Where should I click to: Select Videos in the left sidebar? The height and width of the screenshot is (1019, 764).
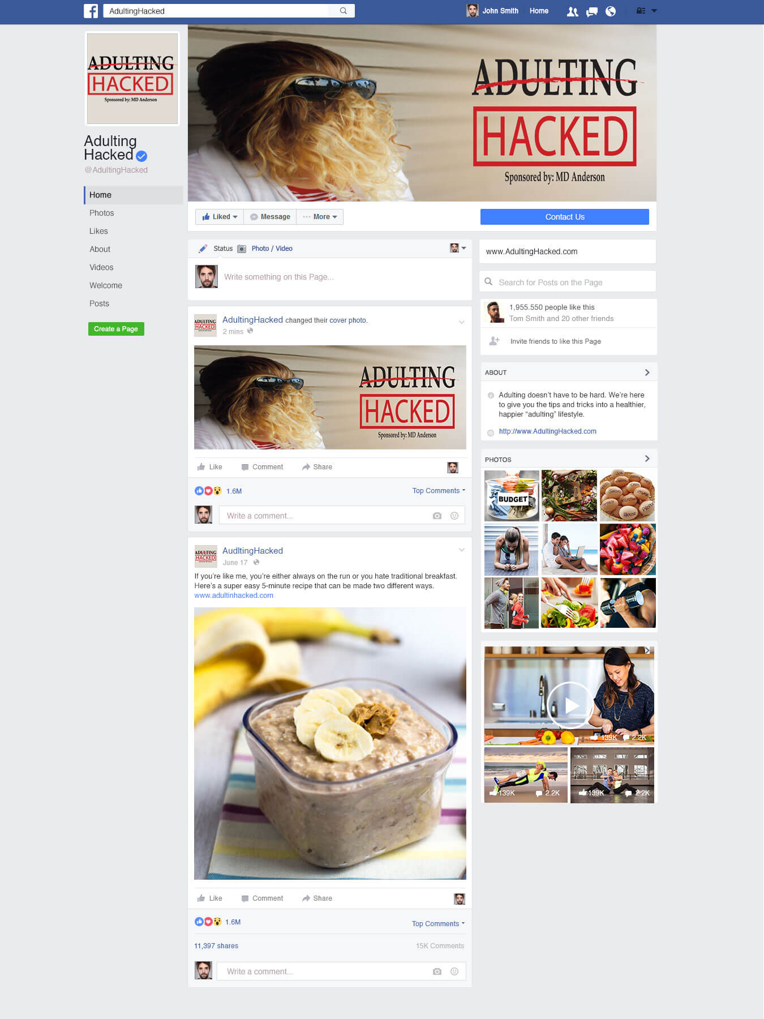(101, 267)
